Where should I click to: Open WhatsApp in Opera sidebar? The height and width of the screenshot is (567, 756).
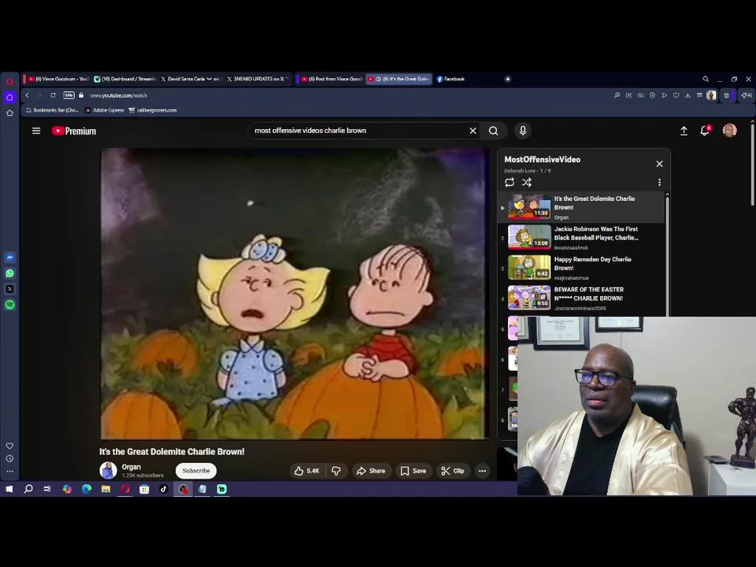(x=9, y=273)
